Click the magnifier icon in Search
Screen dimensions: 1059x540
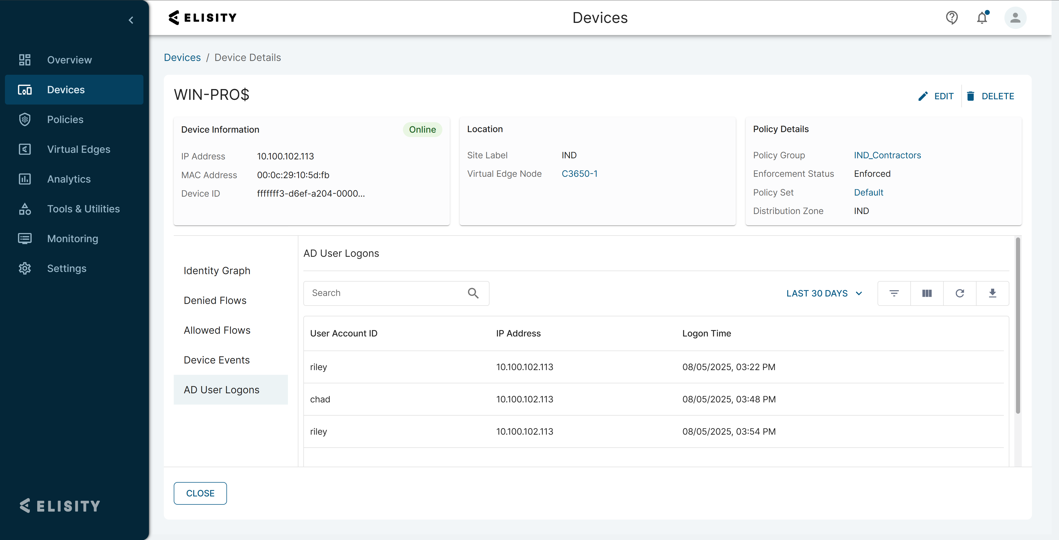(473, 293)
